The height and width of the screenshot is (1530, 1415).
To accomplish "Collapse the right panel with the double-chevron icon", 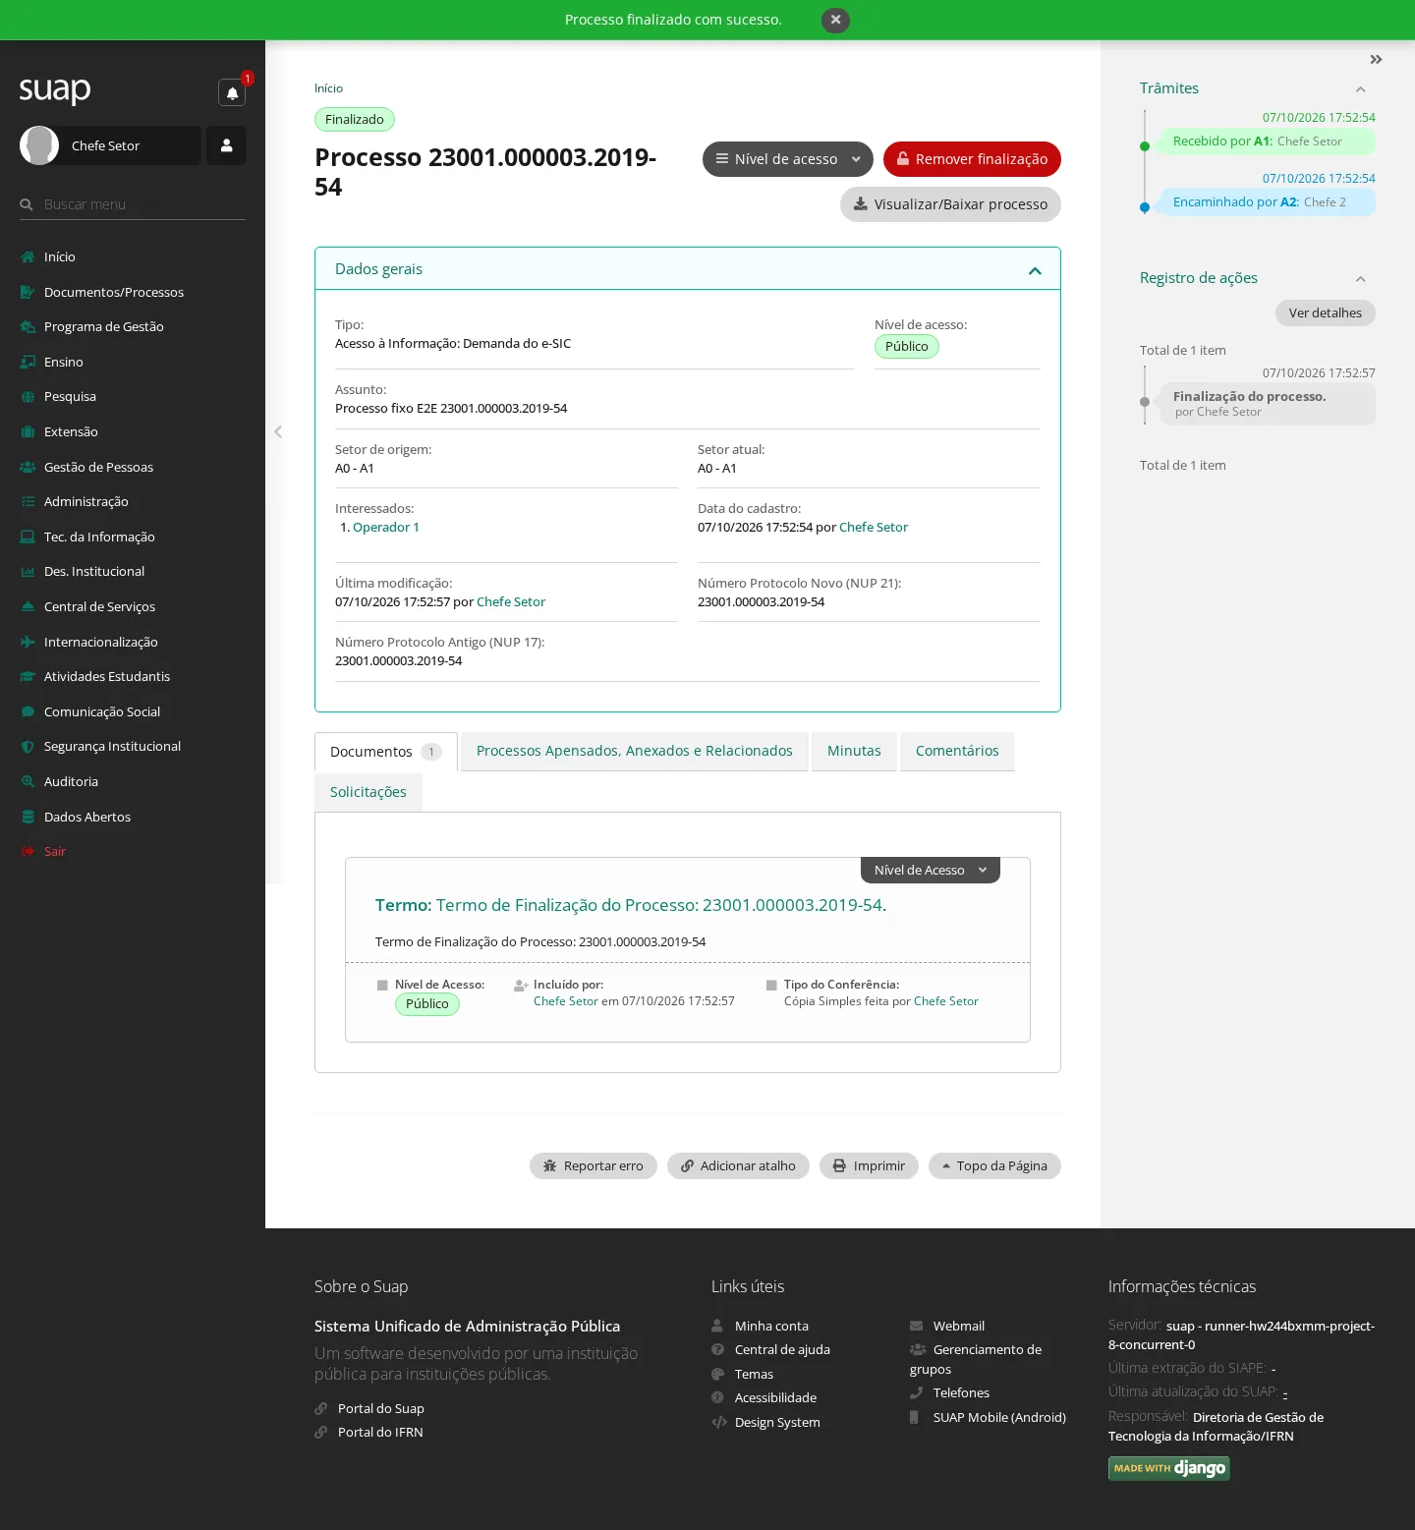I will pos(1376,60).
